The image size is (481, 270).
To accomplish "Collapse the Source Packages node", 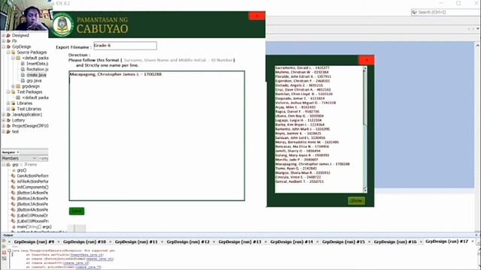I will pos(8,52).
